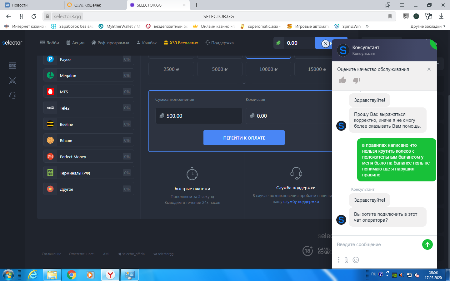Close the service rating prompt

click(x=429, y=69)
